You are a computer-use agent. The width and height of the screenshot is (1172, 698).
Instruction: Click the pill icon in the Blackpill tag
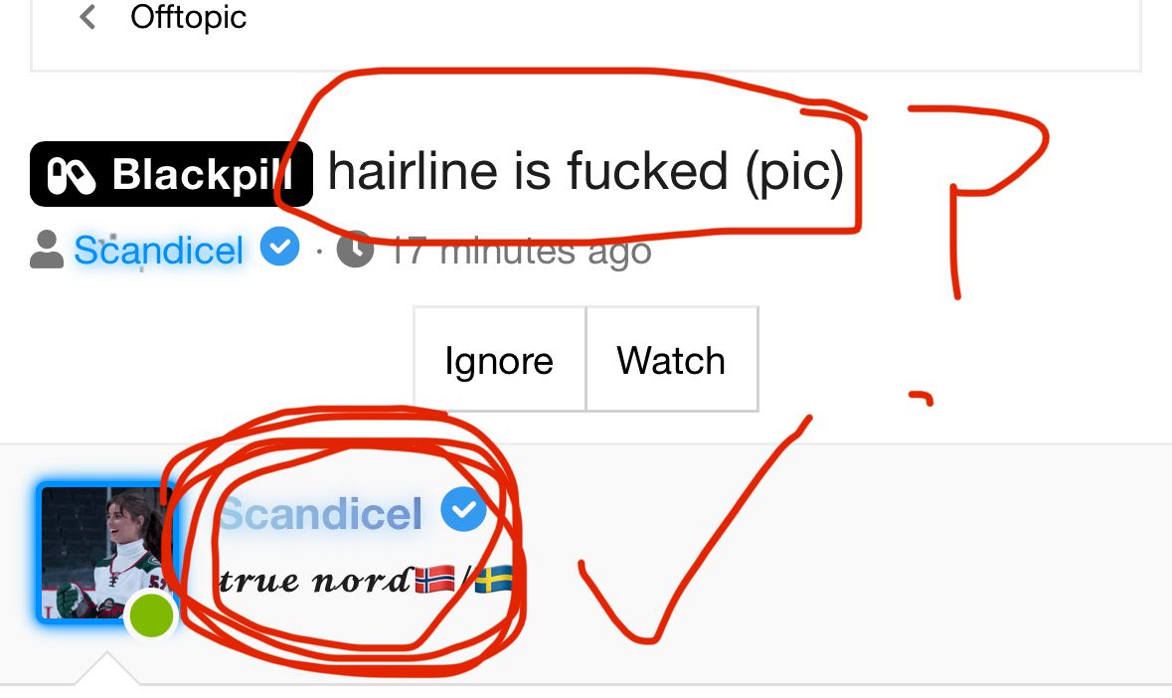tap(71, 176)
